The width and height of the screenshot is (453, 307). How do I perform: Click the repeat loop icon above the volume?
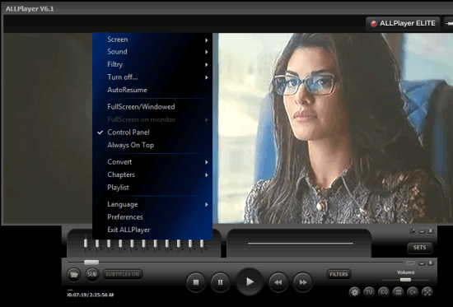pyautogui.click(x=410, y=263)
